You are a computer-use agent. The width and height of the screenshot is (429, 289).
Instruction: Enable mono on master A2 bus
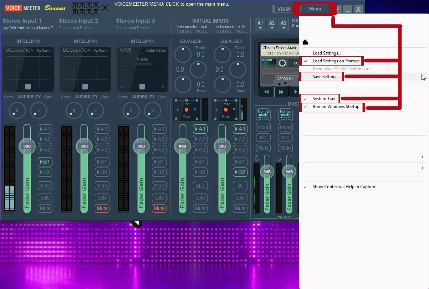(285, 127)
